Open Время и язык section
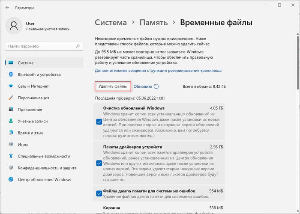 (x=44, y=133)
